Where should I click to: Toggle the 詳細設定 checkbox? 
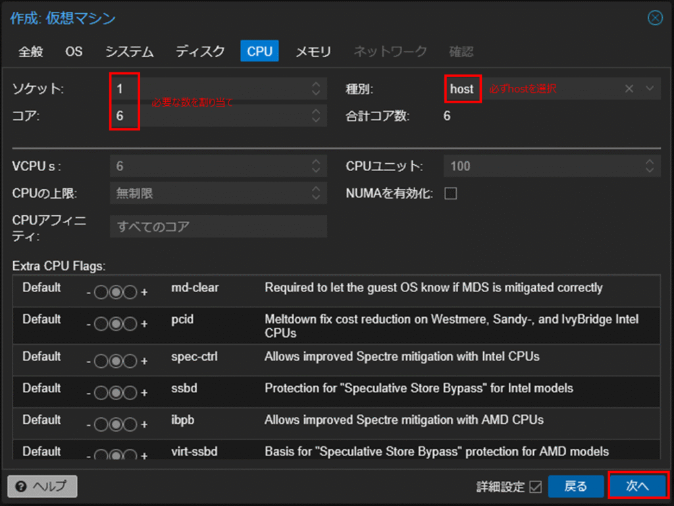click(x=535, y=487)
